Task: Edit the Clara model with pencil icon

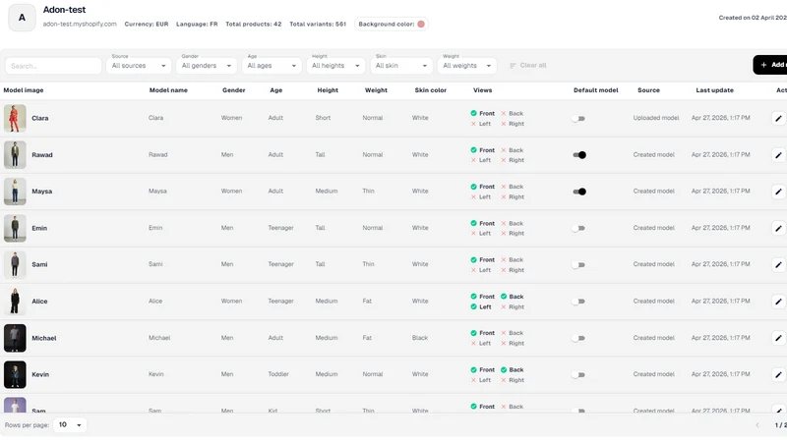Action: (x=778, y=118)
